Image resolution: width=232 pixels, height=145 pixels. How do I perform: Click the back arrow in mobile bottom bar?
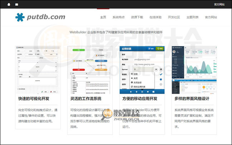[x=131, y=92]
